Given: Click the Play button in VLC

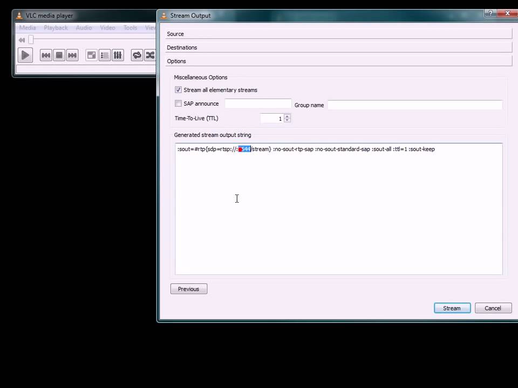Looking at the screenshot, I should [x=25, y=55].
